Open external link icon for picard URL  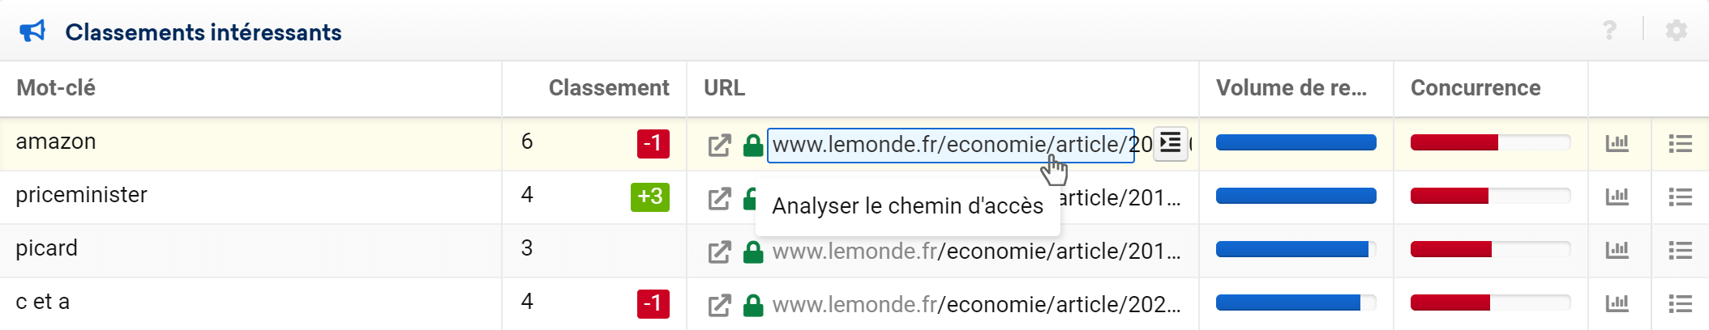coord(719,252)
